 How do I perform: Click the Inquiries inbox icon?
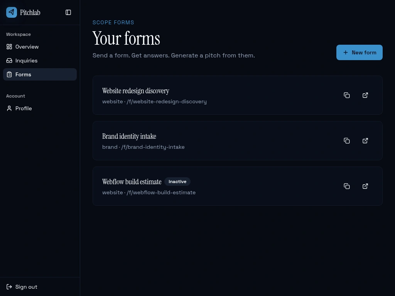(9, 61)
